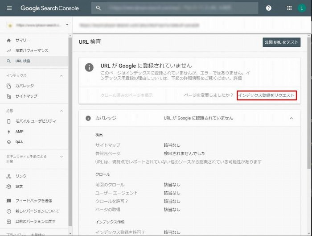Click クロール済みのページを表示

(x=127, y=95)
